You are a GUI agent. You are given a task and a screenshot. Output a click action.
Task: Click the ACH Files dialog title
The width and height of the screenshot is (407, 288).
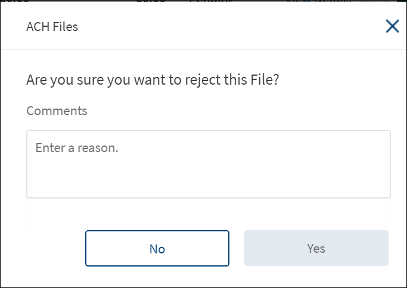(x=52, y=27)
